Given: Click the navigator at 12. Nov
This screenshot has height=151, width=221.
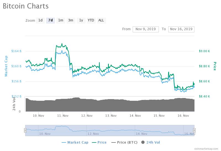Looking at the screenshot, I should click(x=93, y=134).
